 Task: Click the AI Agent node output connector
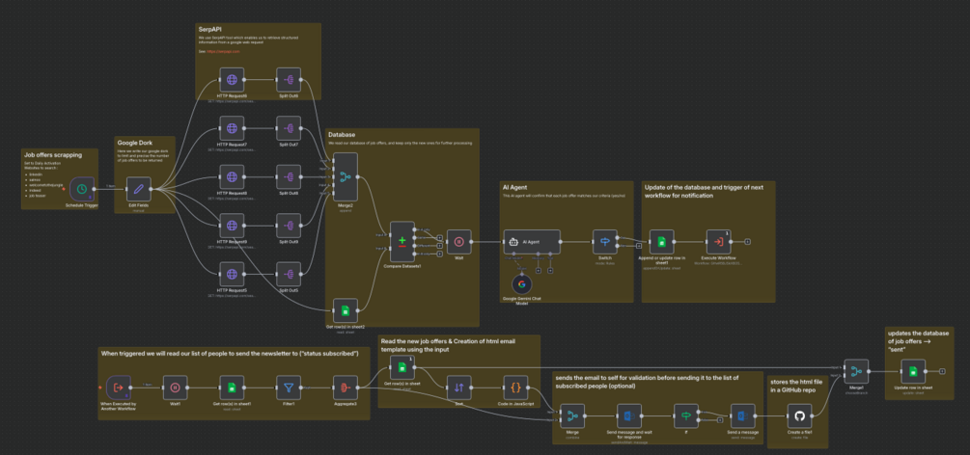[x=562, y=242]
